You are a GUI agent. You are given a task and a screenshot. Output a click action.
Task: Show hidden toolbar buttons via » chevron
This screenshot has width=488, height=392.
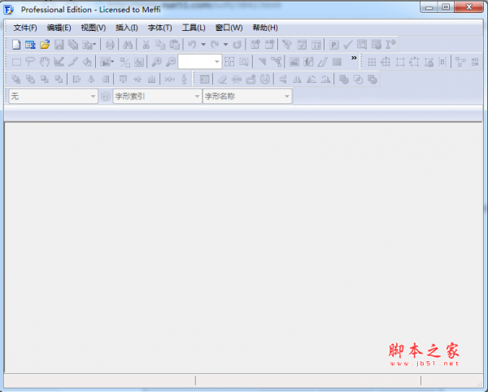(354, 58)
